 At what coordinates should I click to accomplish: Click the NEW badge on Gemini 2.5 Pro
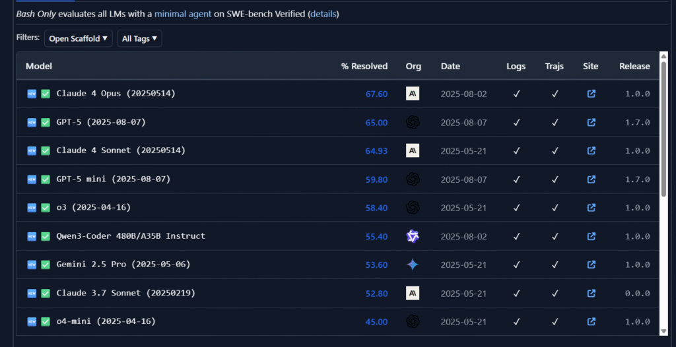(32, 265)
